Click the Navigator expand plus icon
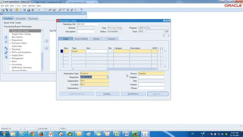This screenshot has height=137, width=243. pyautogui.click(x=6, y=37)
